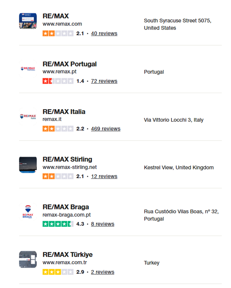Open the RE/MAX Stirling website thumbnail
This screenshot has height=288, width=231.
[28, 164]
